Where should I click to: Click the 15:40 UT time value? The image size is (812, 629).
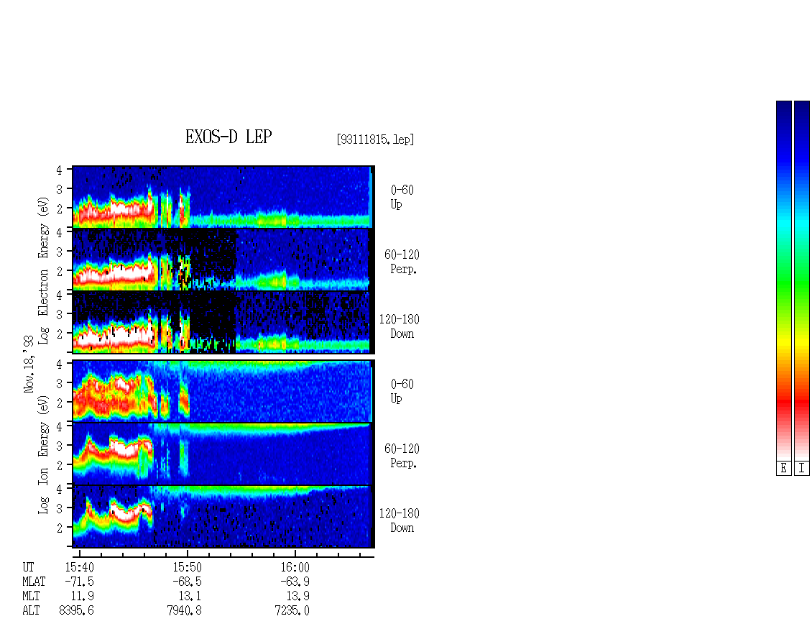[x=79, y=567]
